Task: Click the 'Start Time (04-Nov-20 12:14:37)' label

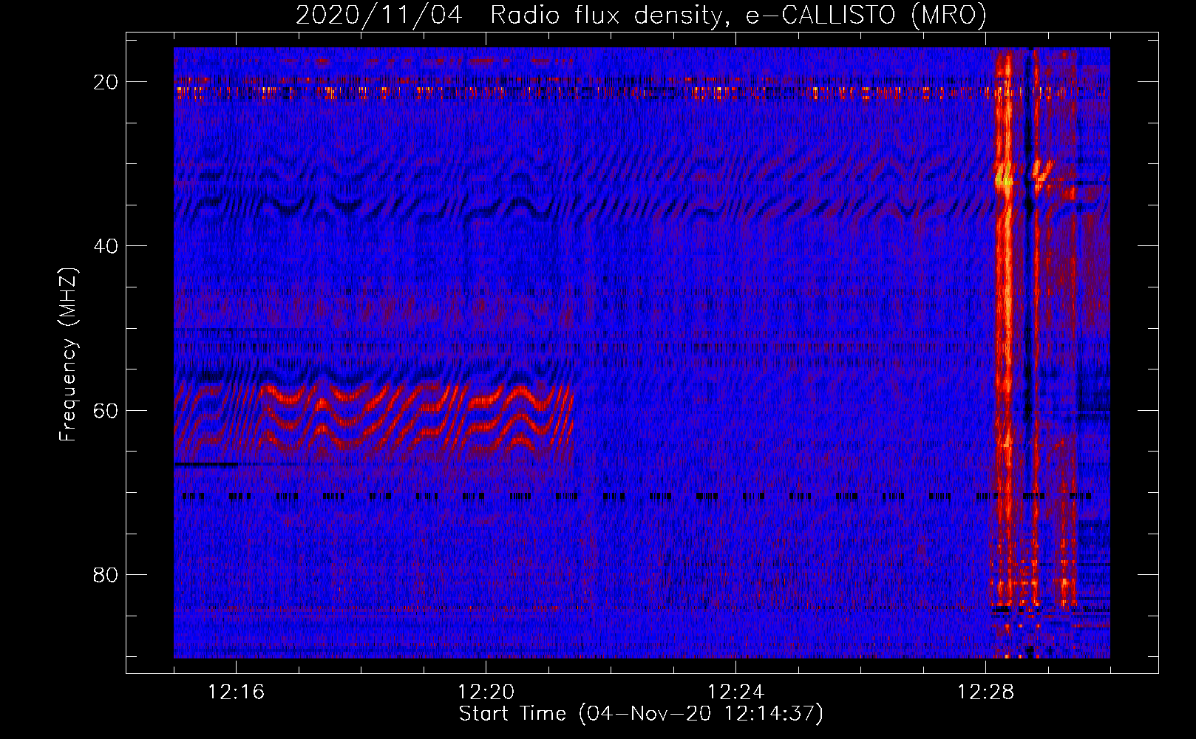Action: click(x=641, y=714)
